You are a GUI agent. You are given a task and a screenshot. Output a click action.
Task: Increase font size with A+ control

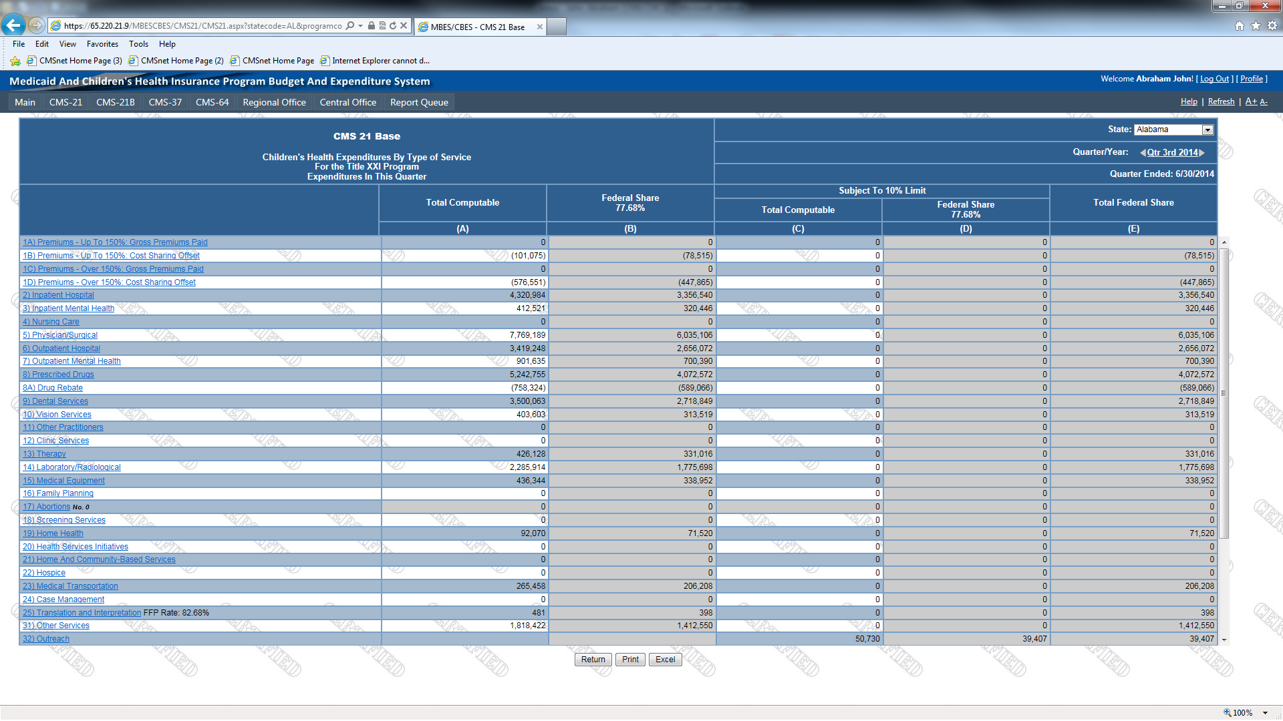coord(1251,101)
